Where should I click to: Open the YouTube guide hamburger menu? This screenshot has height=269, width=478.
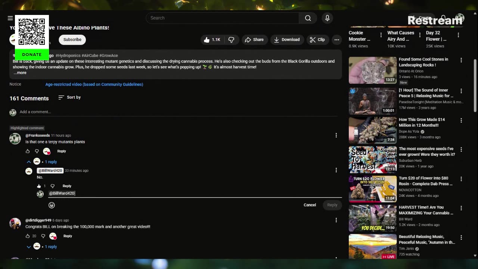point(10,18)
